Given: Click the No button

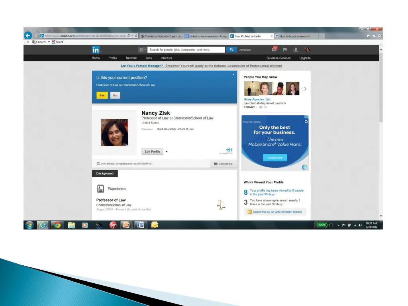Looking at the screenshot, I should pos(115,95).
